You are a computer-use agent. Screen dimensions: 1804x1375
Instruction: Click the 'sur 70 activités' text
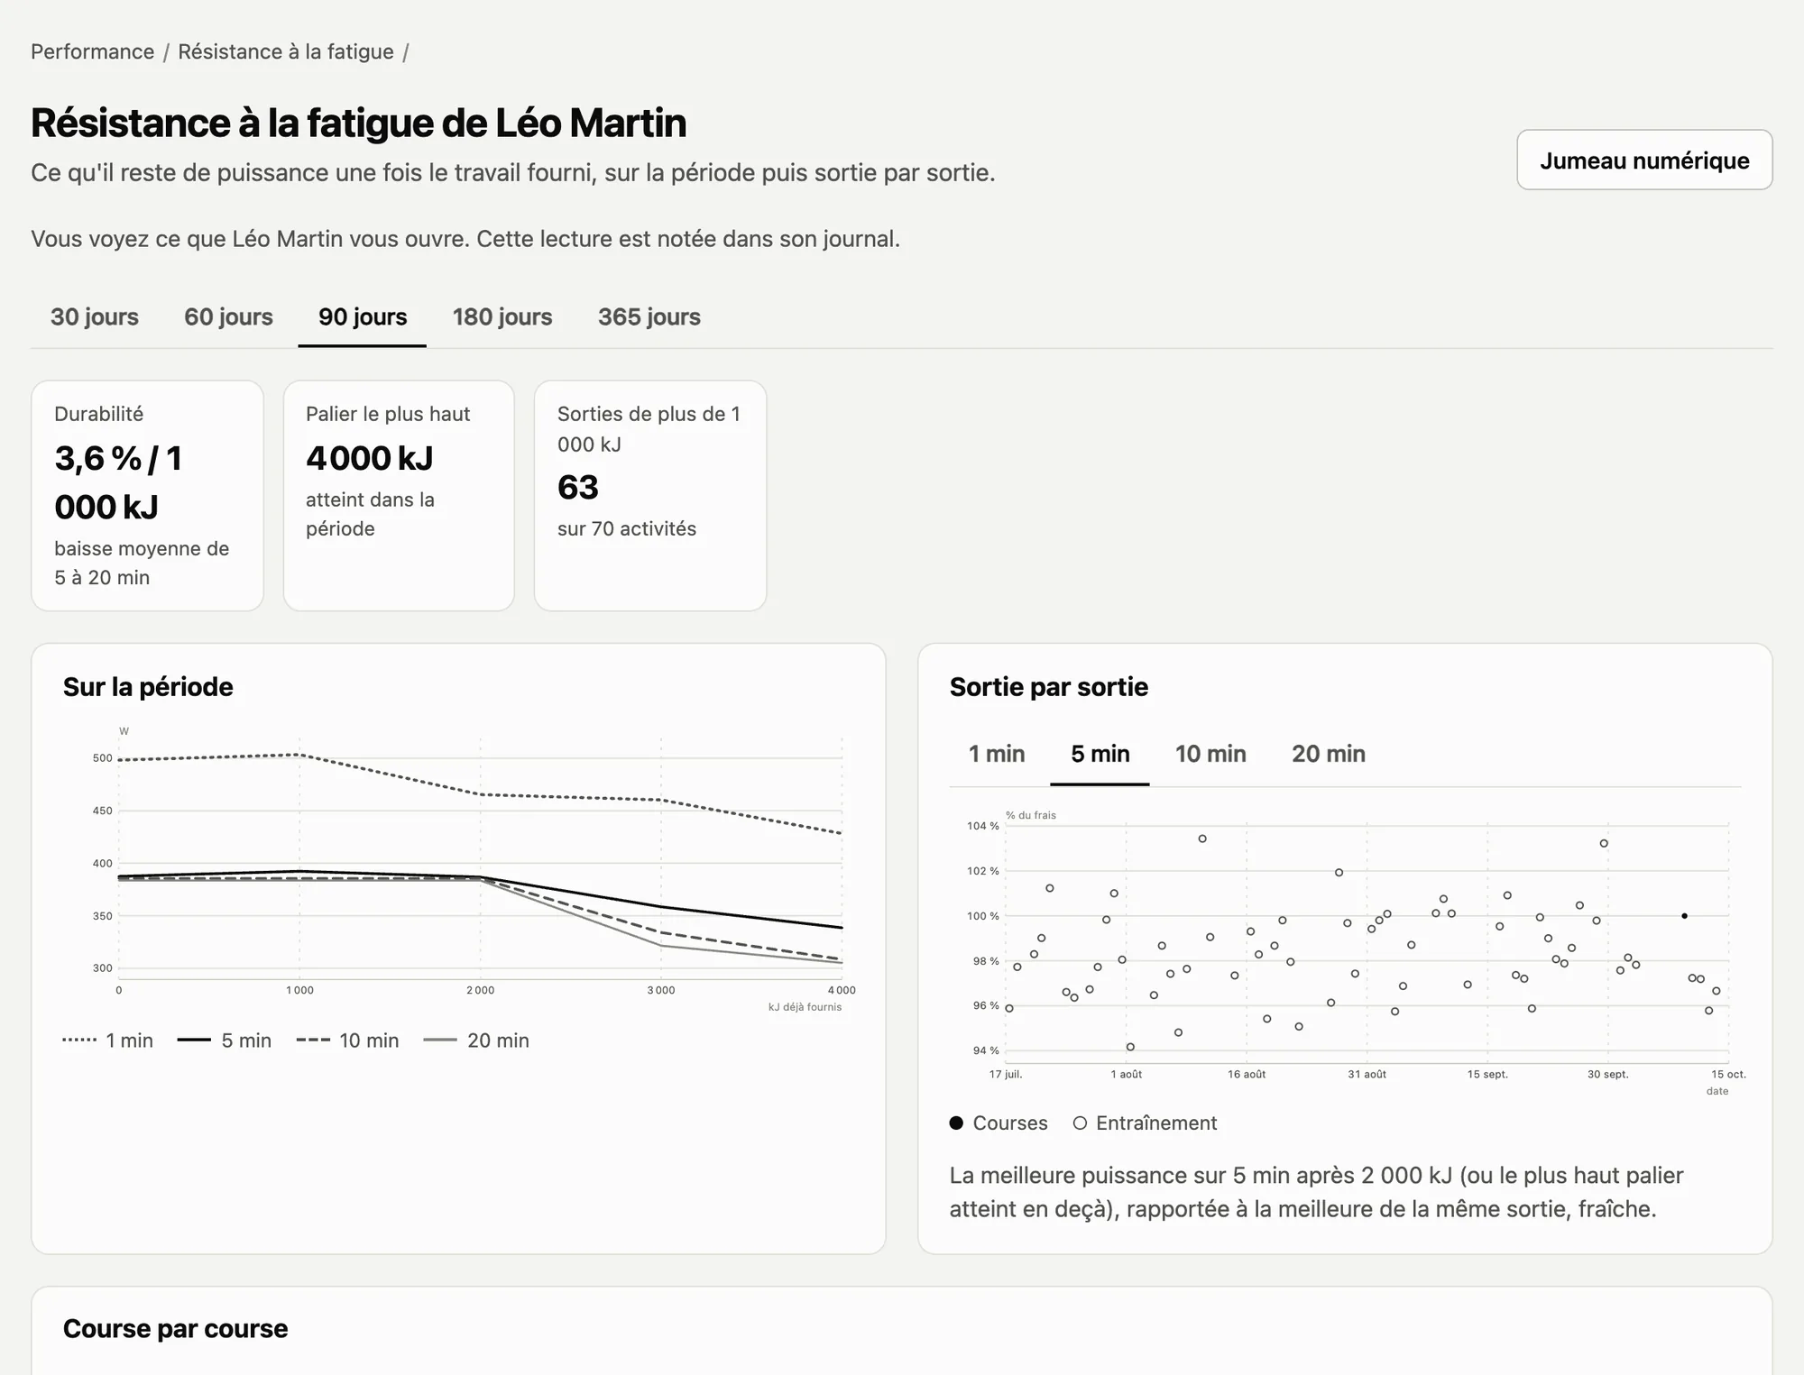coord(627,528)
